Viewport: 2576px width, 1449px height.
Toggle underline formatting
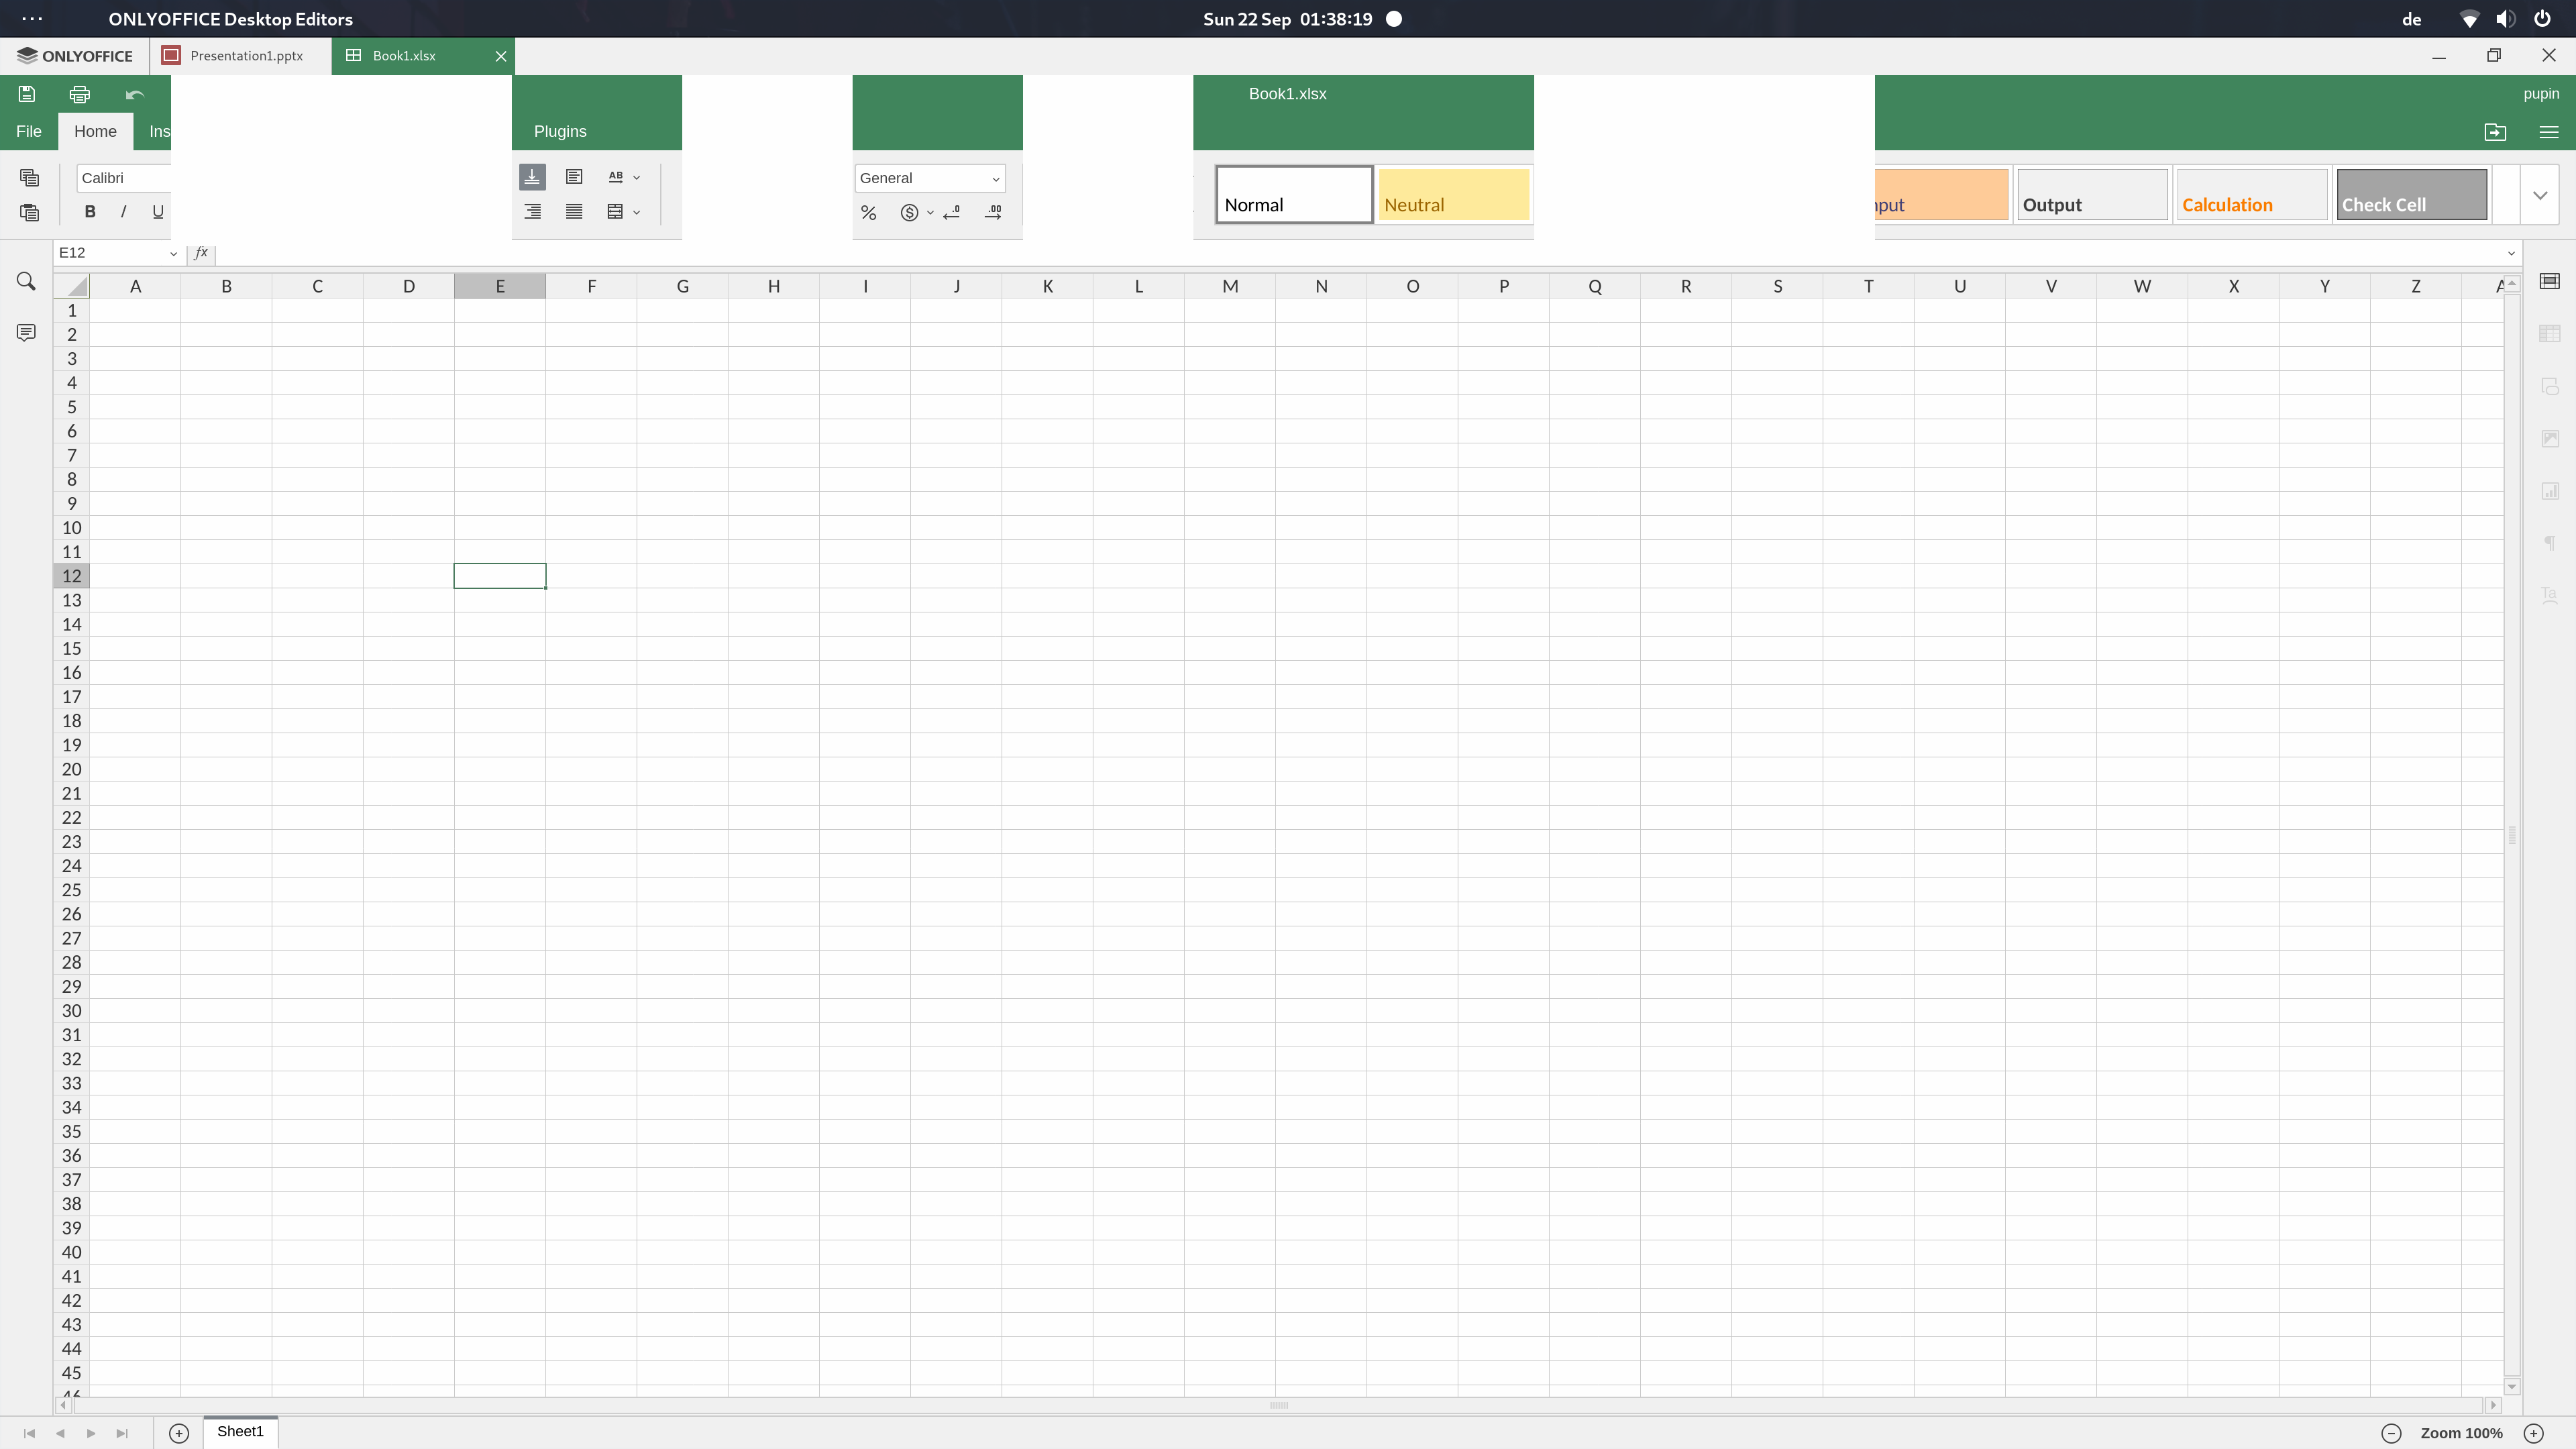click(x=157, y=212)
